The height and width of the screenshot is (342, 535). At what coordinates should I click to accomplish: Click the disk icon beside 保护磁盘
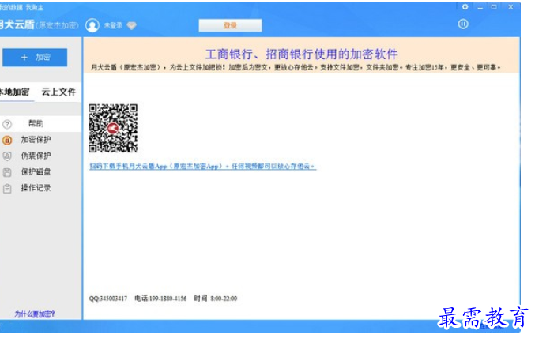[x=7, y=172]
